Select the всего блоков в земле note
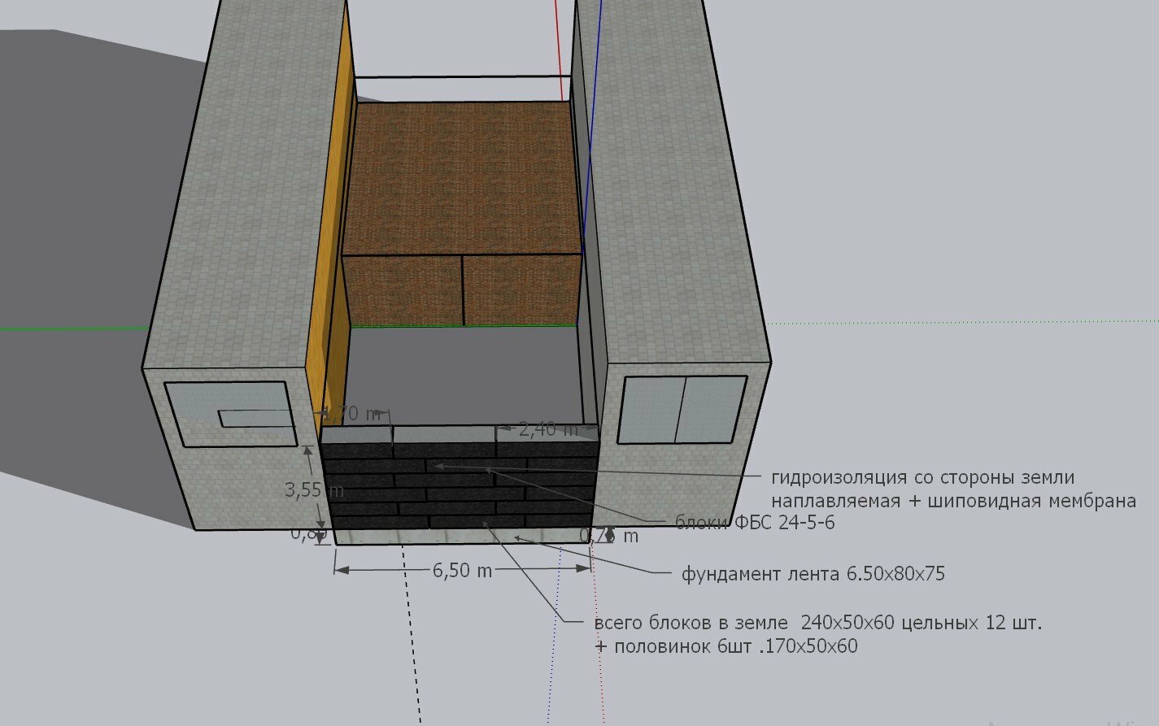 [x=691, y=624]
